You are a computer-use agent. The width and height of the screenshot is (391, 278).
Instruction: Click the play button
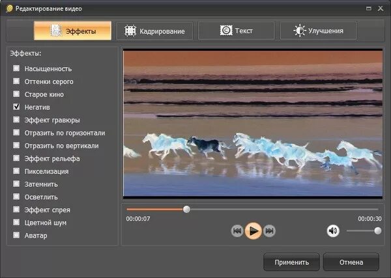(253, 231)
